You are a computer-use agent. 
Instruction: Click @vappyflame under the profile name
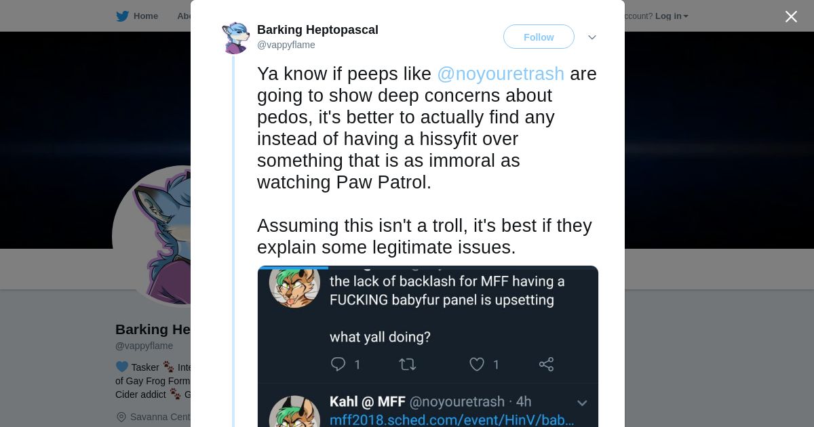tap(144, 346)
